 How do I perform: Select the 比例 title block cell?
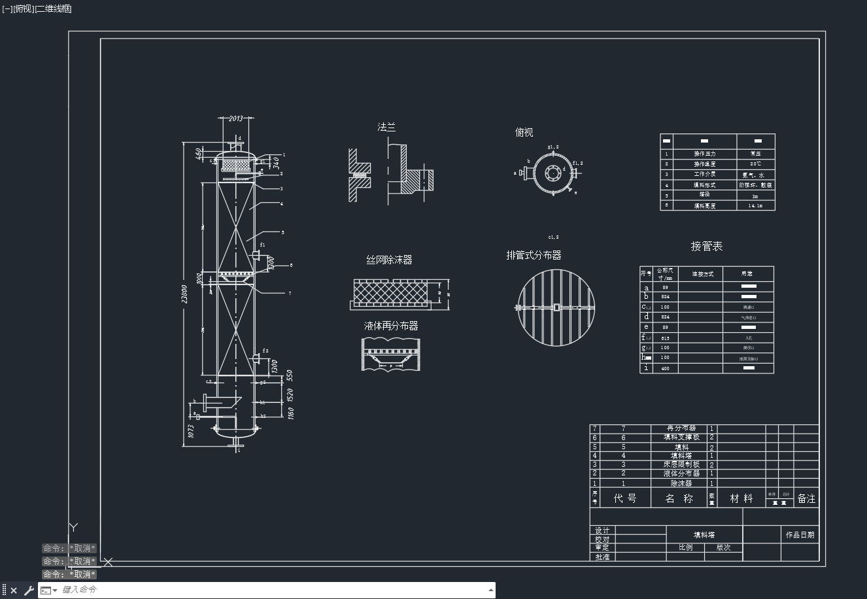[x=685, y=547]
